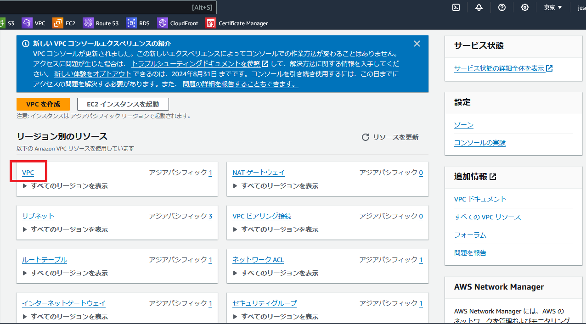Viewport: 586px width, 324px height.
Task: Expand すべてのリージョンを表示 under VPC ピアリング接続
Action: [276, 229]
